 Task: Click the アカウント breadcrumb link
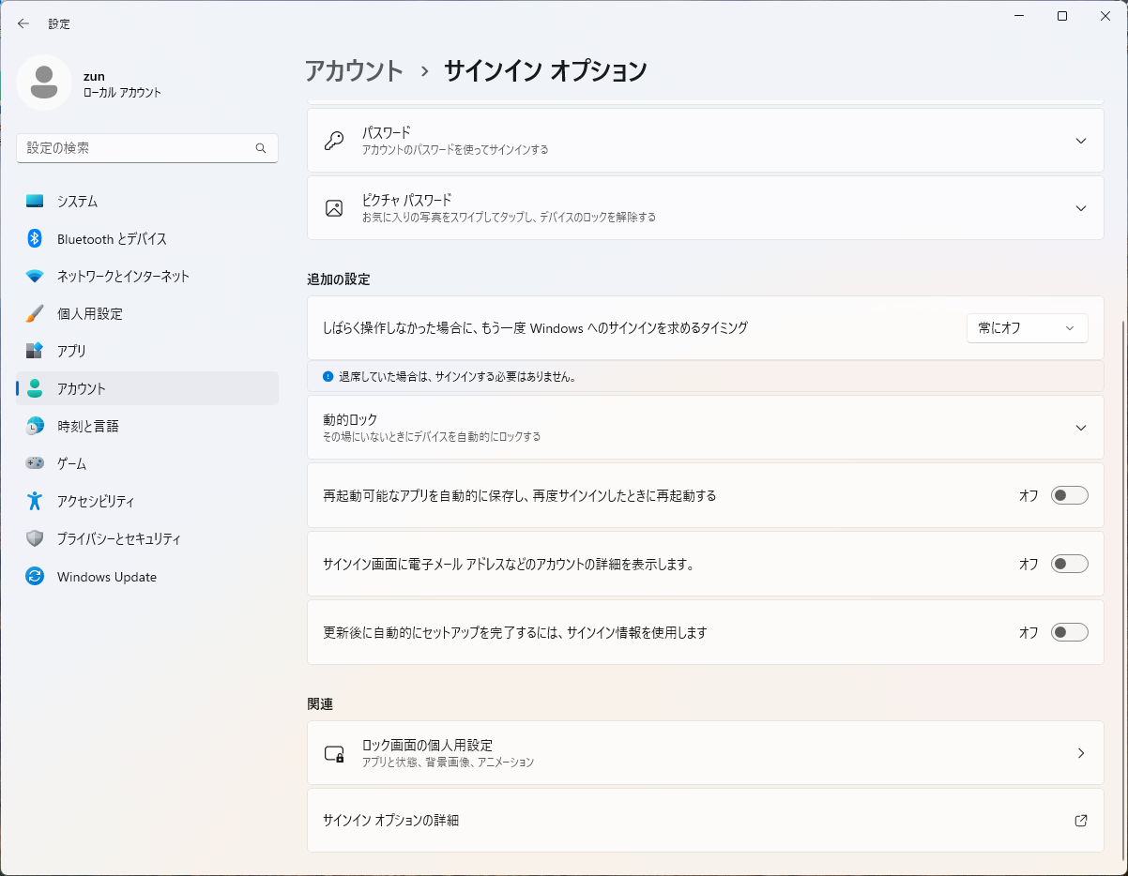pos(354,70)
